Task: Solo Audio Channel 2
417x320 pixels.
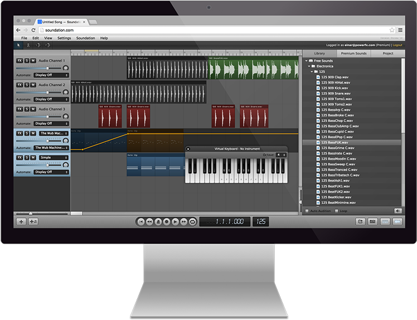Action: point(27,85)
